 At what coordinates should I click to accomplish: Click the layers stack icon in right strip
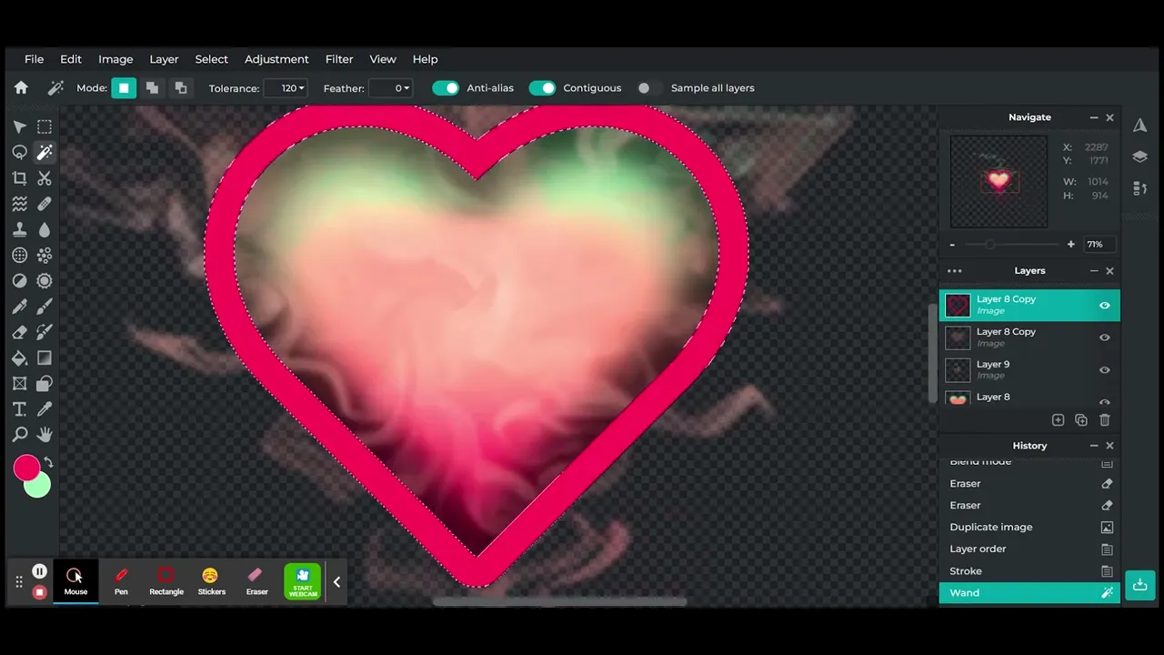(1139, 156)
